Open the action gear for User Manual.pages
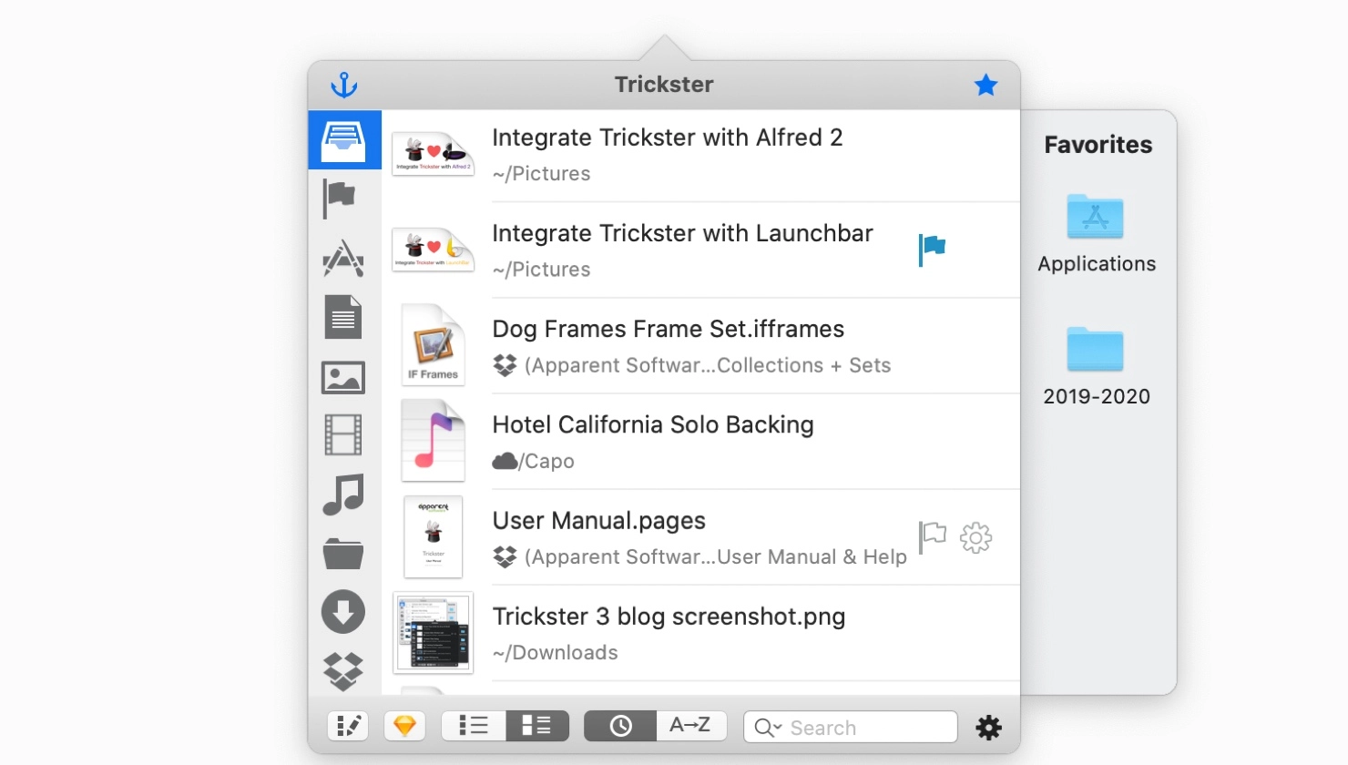 click(x=975, y=537)
